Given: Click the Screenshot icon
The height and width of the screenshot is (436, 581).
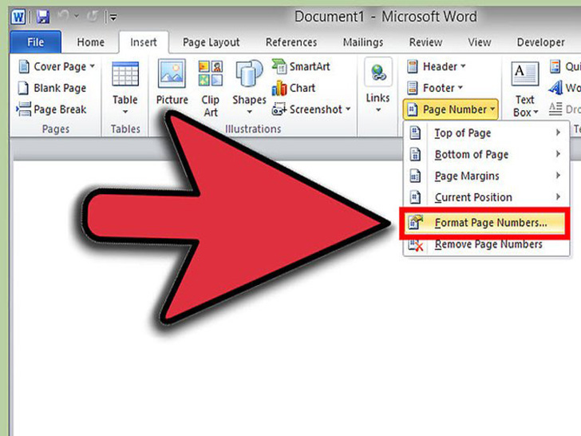Looking at the screenshot, I should (x=279, y=109).
